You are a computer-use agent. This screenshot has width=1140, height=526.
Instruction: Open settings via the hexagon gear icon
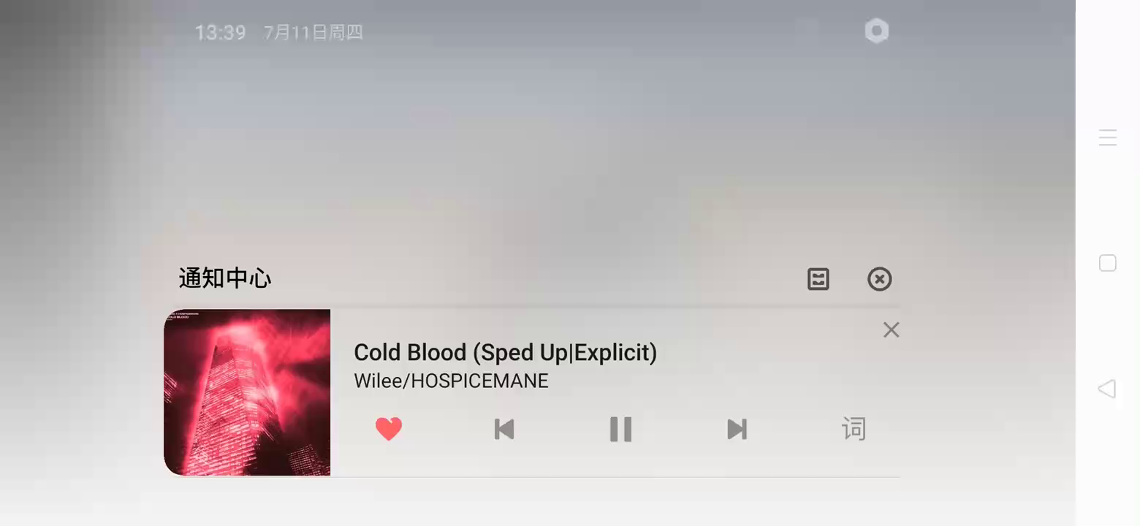click(x=876, y=31)
